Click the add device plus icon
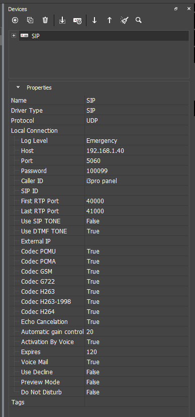Image resolution: width=195 pixels, height=417 pixels. [x=15, y=20]
